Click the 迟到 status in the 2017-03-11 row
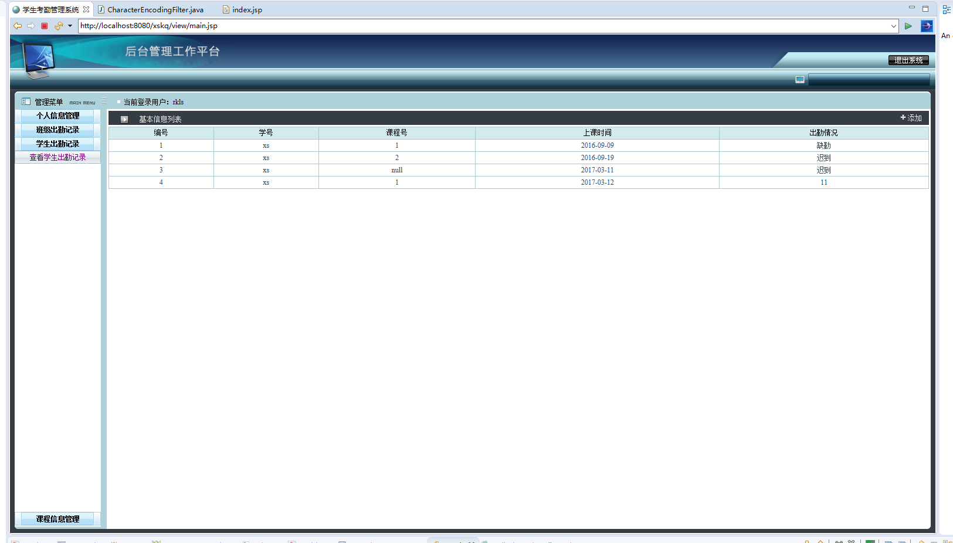 click(824, 170)
